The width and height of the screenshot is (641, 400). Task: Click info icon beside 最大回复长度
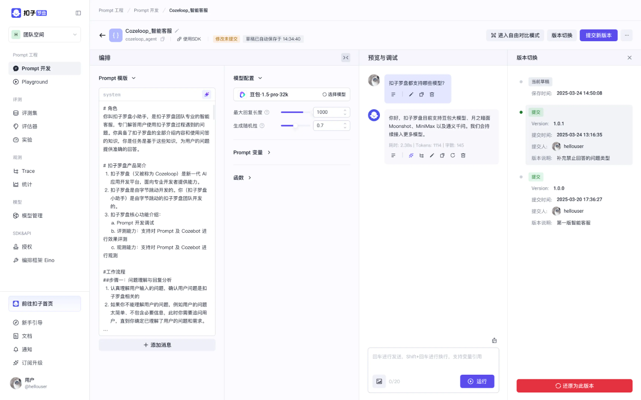(x=267, y=112)
